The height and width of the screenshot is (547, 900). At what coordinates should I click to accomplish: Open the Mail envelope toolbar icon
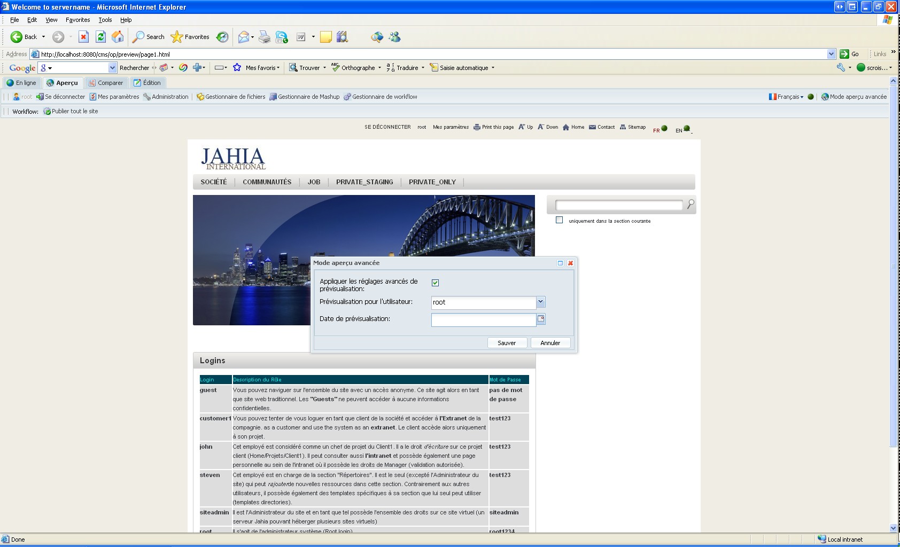244,37
